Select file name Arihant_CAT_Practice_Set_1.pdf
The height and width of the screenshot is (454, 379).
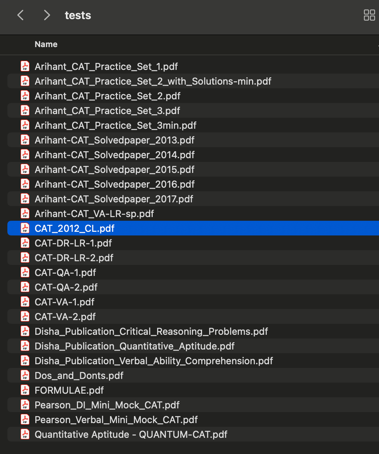(x=106, y=67)
